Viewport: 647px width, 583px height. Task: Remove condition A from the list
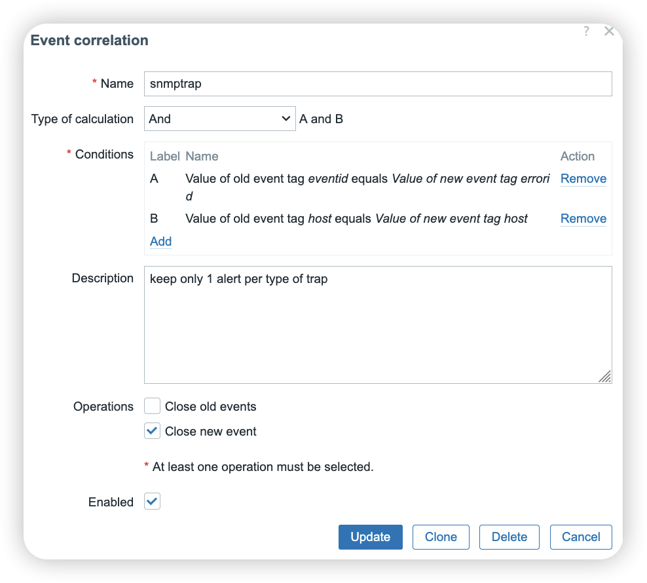click(x=583, y=179)
